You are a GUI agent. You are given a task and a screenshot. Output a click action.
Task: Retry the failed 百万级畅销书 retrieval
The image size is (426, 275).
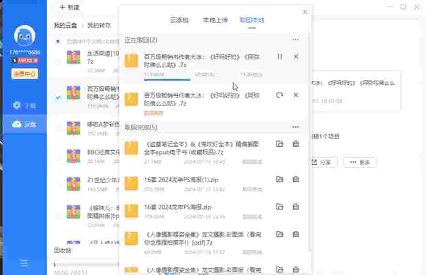click(280, 95)
